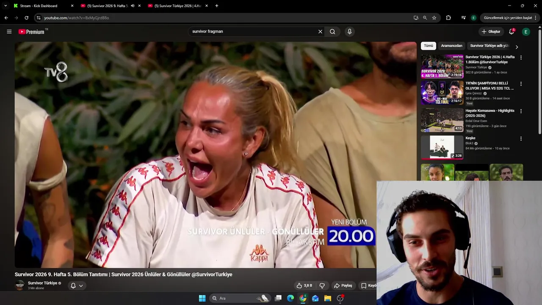
Task: Open Task View on the taskbar
Action: point(278,298)
